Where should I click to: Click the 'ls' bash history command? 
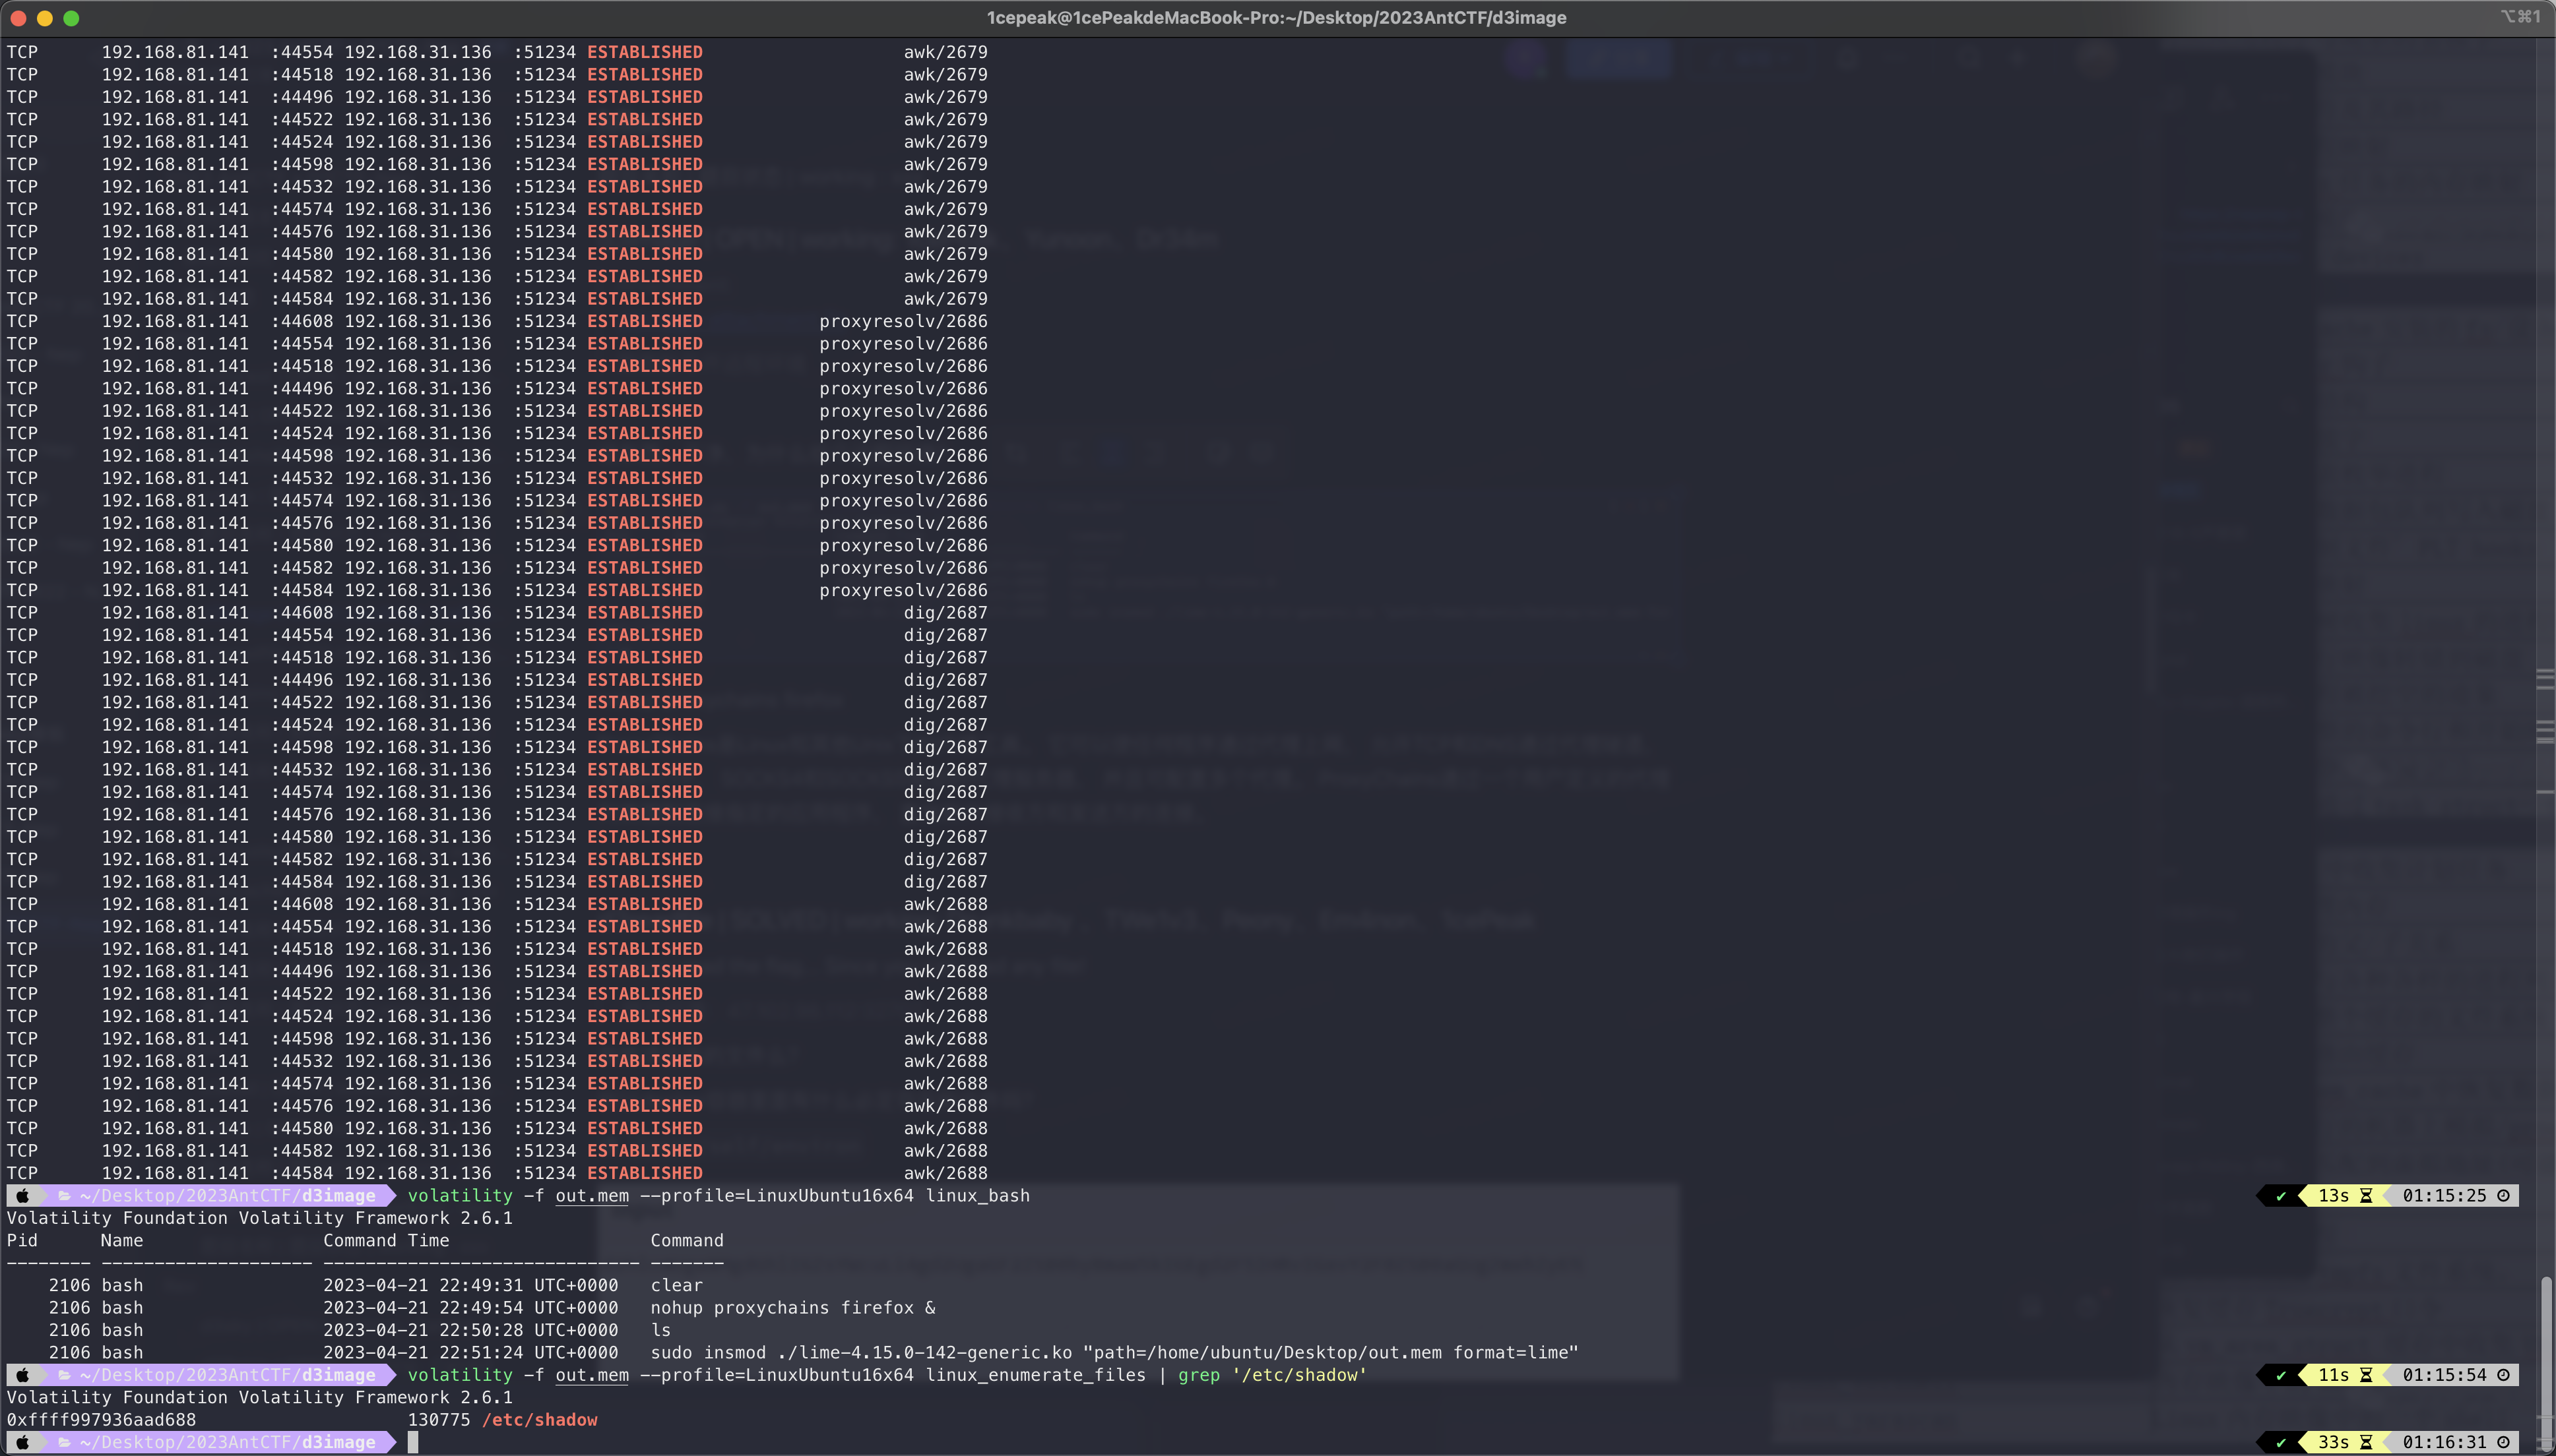point(660,1330)
